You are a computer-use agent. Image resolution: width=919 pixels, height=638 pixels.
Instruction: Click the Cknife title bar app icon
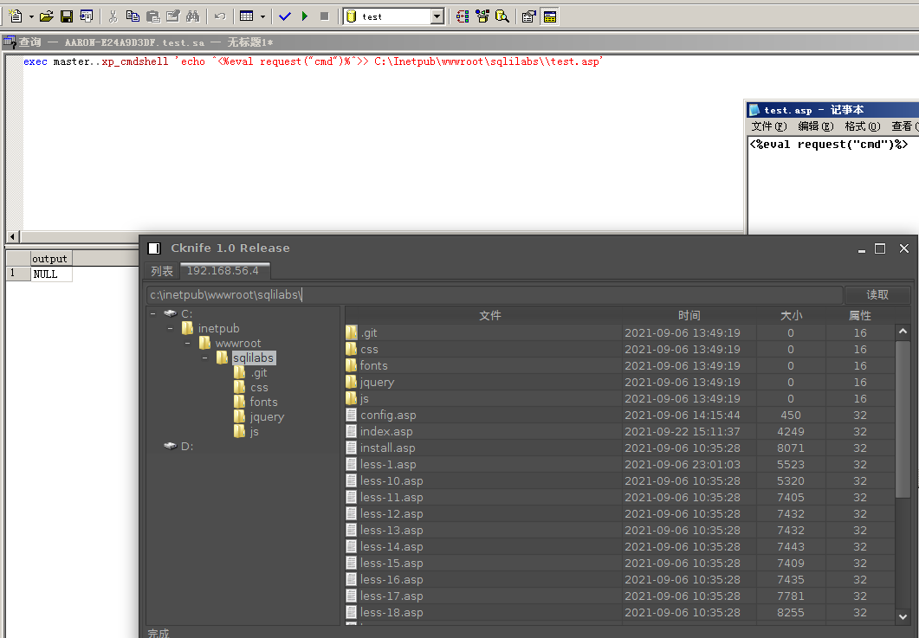pos(154,248)
